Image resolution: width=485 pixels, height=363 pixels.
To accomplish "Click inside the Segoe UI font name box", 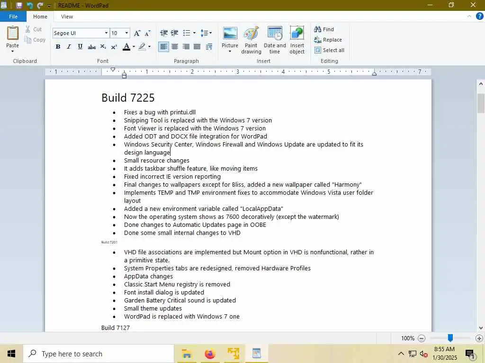I will click(78, 33).
